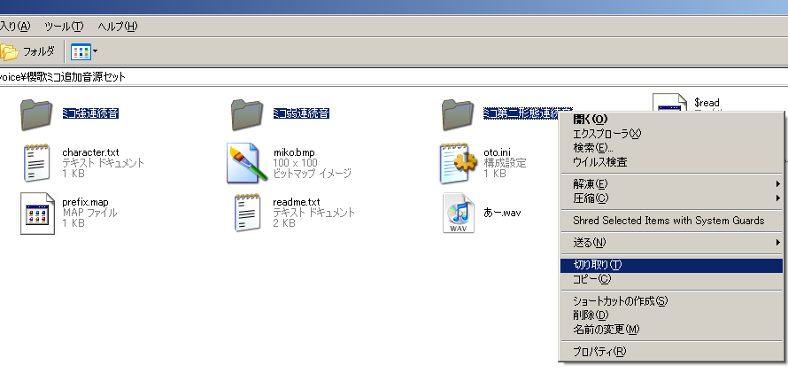Viewport: 788px width, 381px height.
Task: Select the ミコ第二形態連続音 folder icon
Action: pyautogui.click(x=458, y=114)
